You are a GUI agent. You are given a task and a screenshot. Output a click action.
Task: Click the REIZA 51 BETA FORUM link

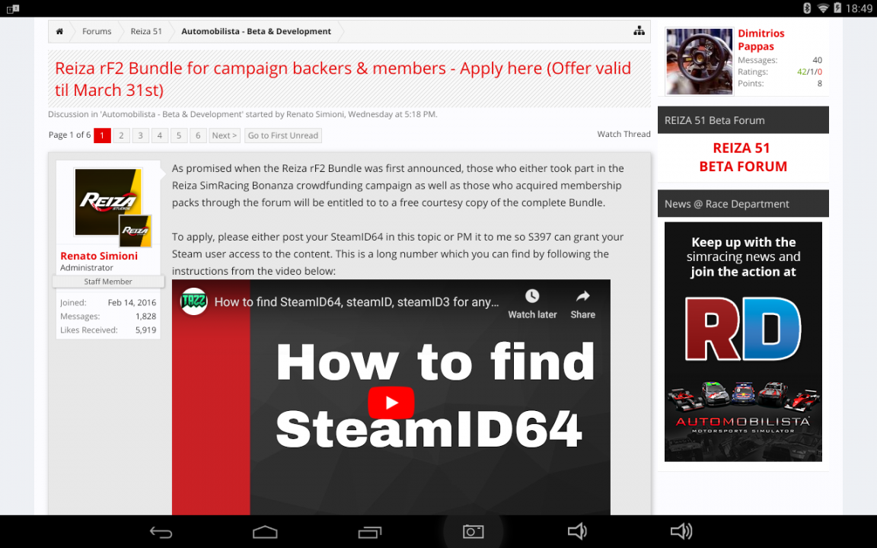coord(743,157)
